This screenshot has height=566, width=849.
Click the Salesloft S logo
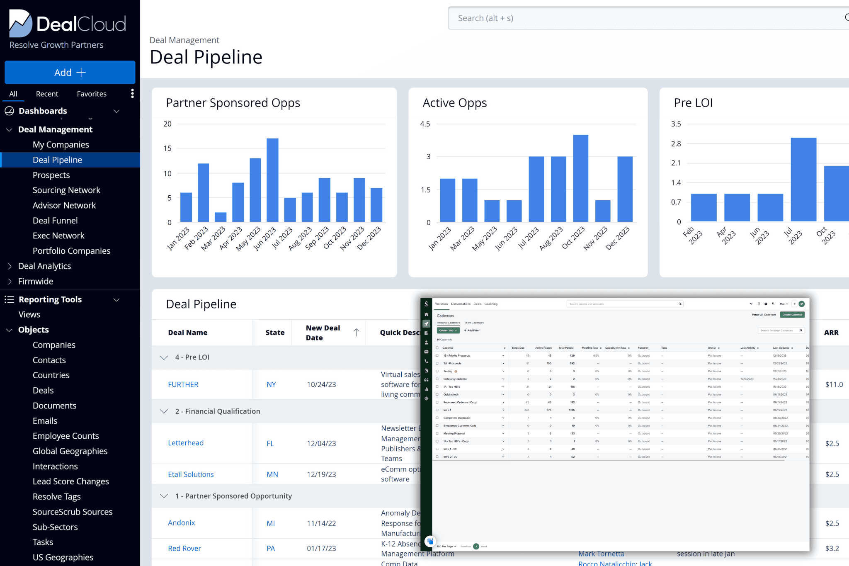[x=426, y=304]
